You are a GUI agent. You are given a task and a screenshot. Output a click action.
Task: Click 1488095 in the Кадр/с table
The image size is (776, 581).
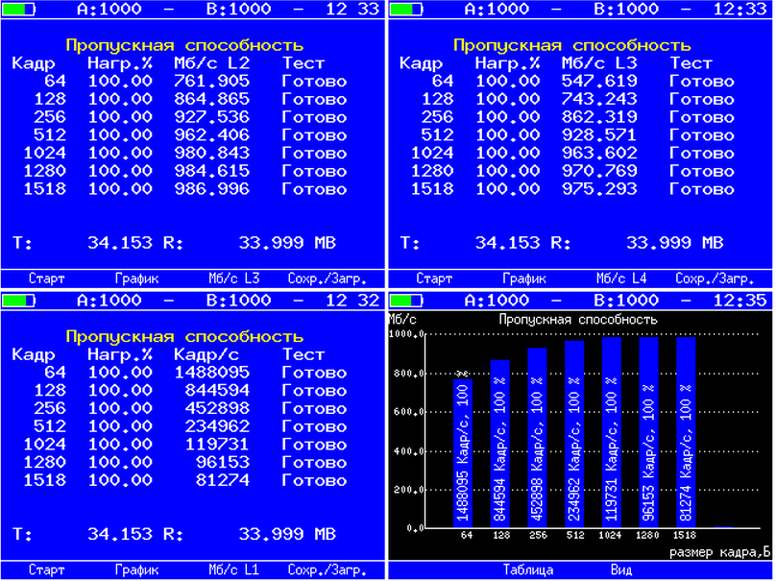point(212,373)
